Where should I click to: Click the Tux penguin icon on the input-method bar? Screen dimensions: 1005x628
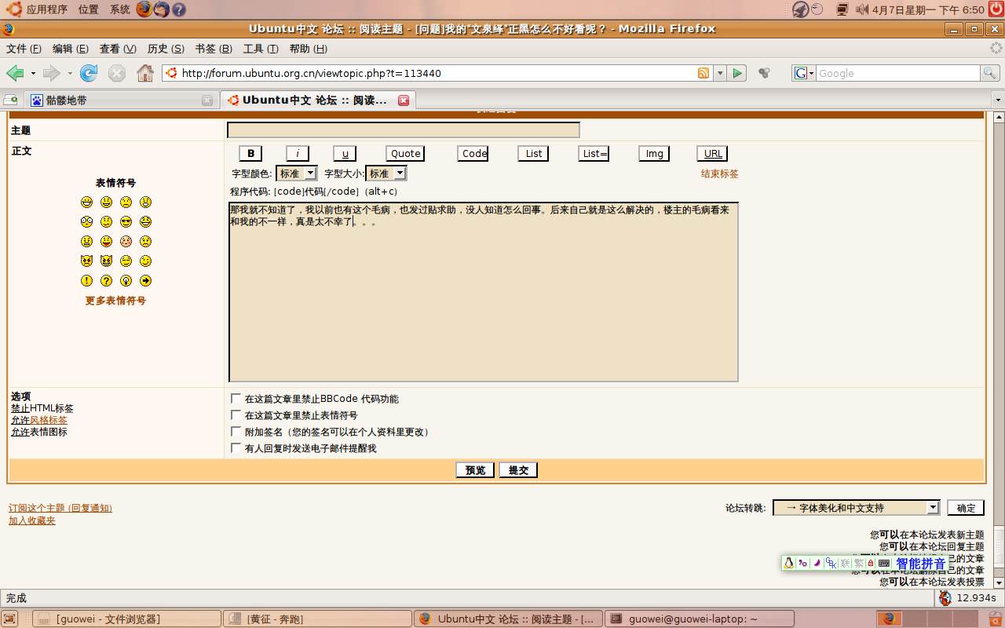tap(789, 563)
